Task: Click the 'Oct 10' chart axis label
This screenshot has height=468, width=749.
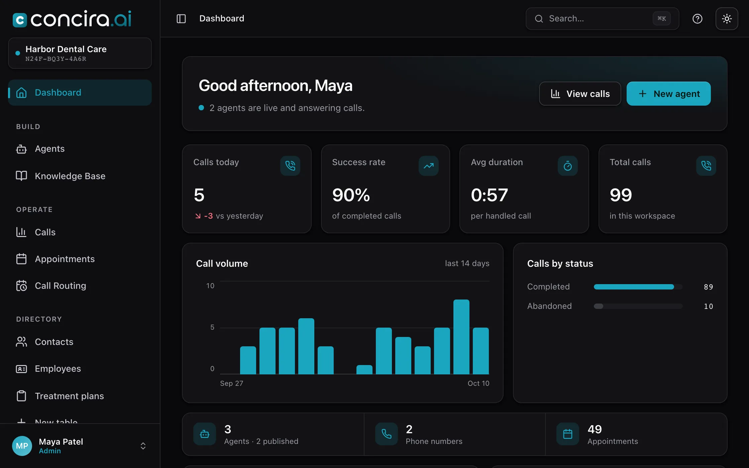Action: tap(478, 383)
